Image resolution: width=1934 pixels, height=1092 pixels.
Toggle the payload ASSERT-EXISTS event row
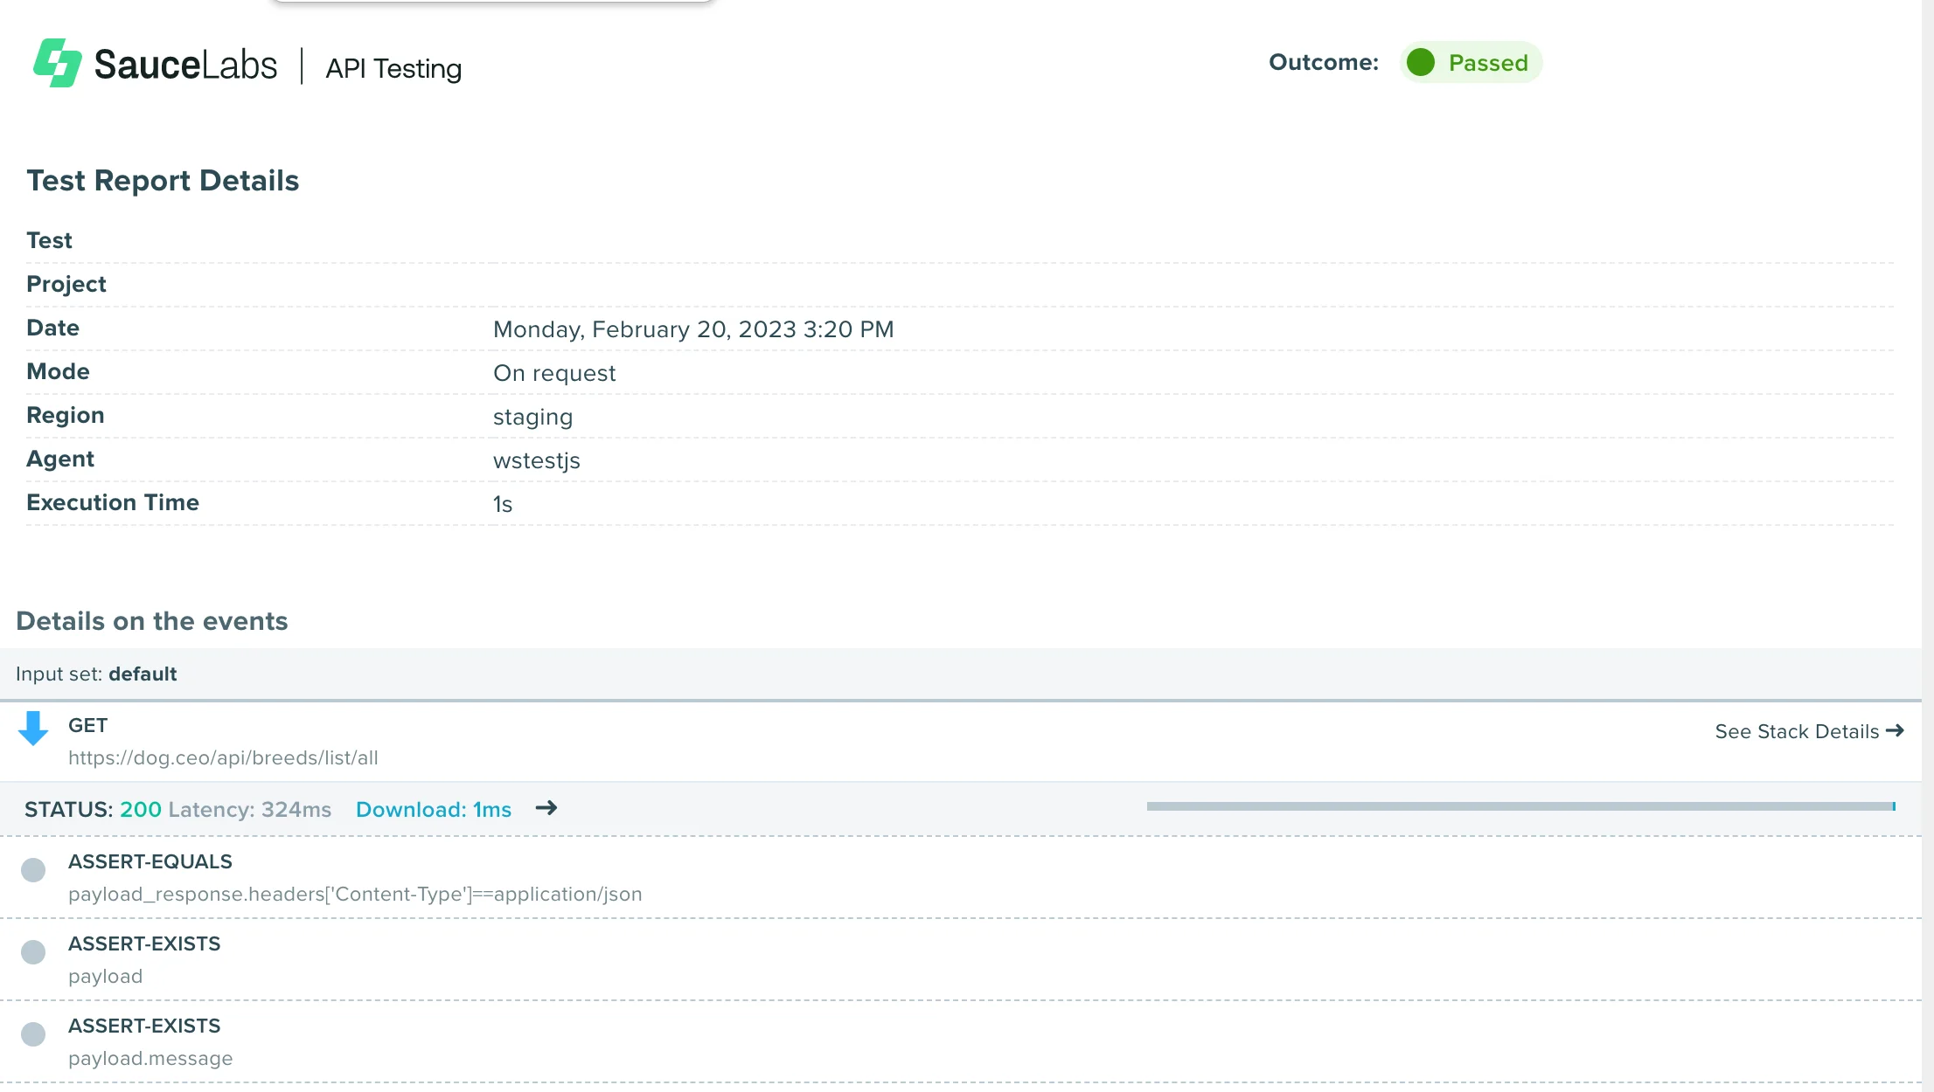pos(144,943)
